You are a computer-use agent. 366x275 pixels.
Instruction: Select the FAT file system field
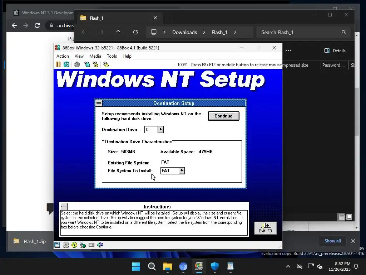[170, 171]
